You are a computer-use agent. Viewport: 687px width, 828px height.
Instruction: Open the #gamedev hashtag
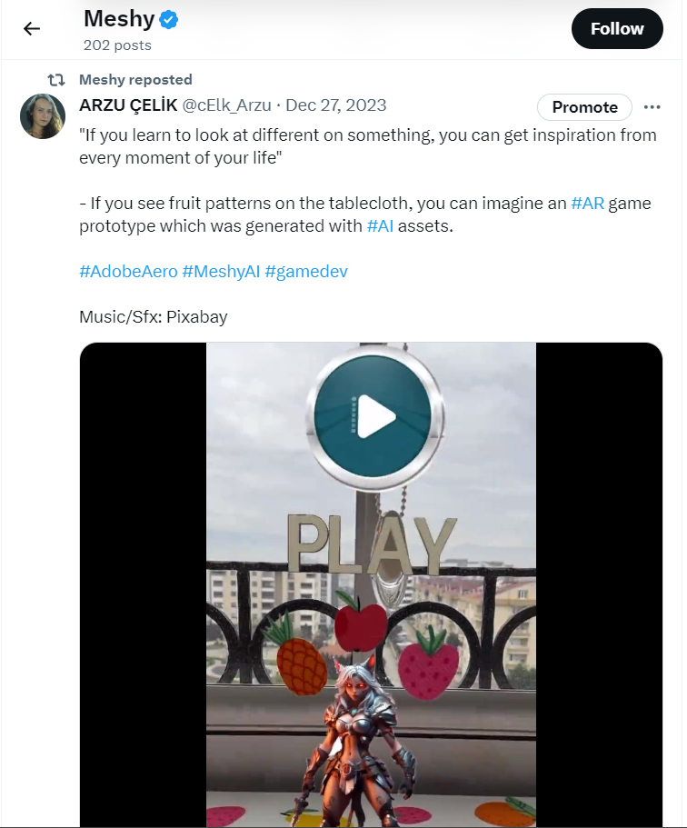click(x=306, y=272)
